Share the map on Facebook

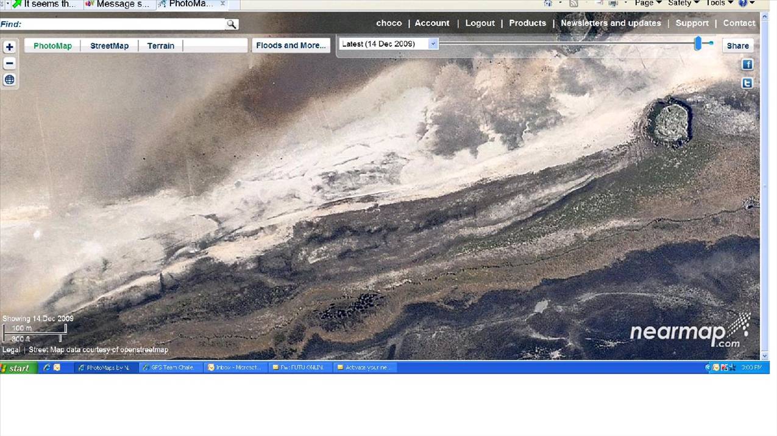coord(747,65)
